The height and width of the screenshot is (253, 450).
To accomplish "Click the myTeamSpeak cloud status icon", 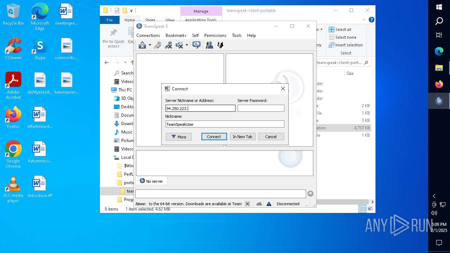I will (259, 204).
